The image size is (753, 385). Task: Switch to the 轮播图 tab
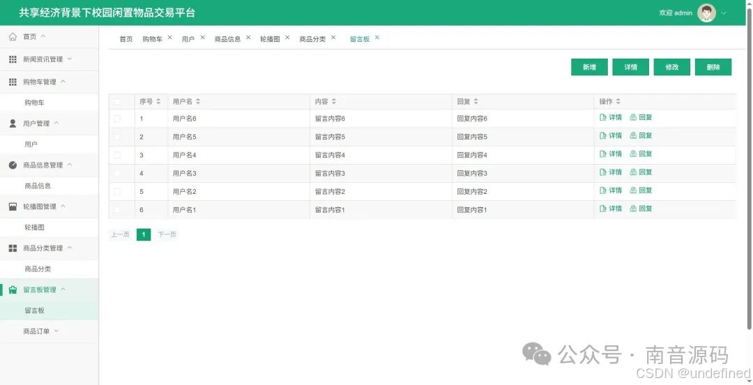[270, 39]
